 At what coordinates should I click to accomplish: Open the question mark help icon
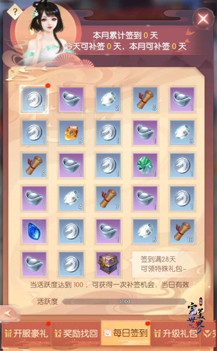pos(15,12)
